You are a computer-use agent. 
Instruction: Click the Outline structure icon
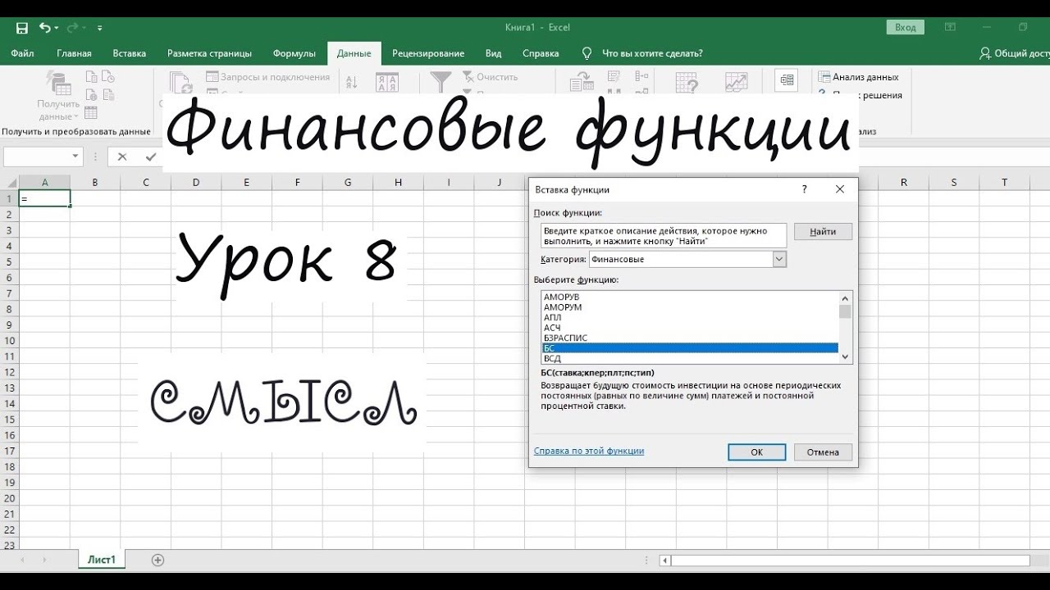787,79
